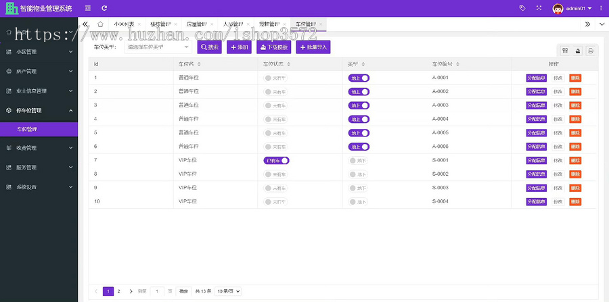This screenshot has width=609, height=302.
Task: Close the 车位管理 tab
Action: tap(321, 24)
